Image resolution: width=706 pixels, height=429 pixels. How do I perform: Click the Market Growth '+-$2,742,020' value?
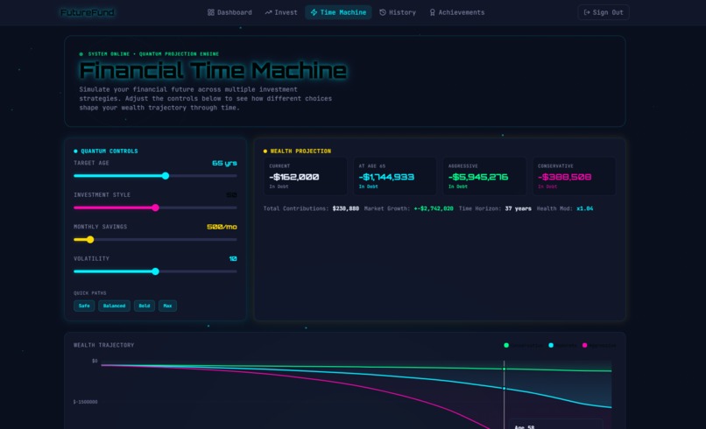click(x=434, y=208)
